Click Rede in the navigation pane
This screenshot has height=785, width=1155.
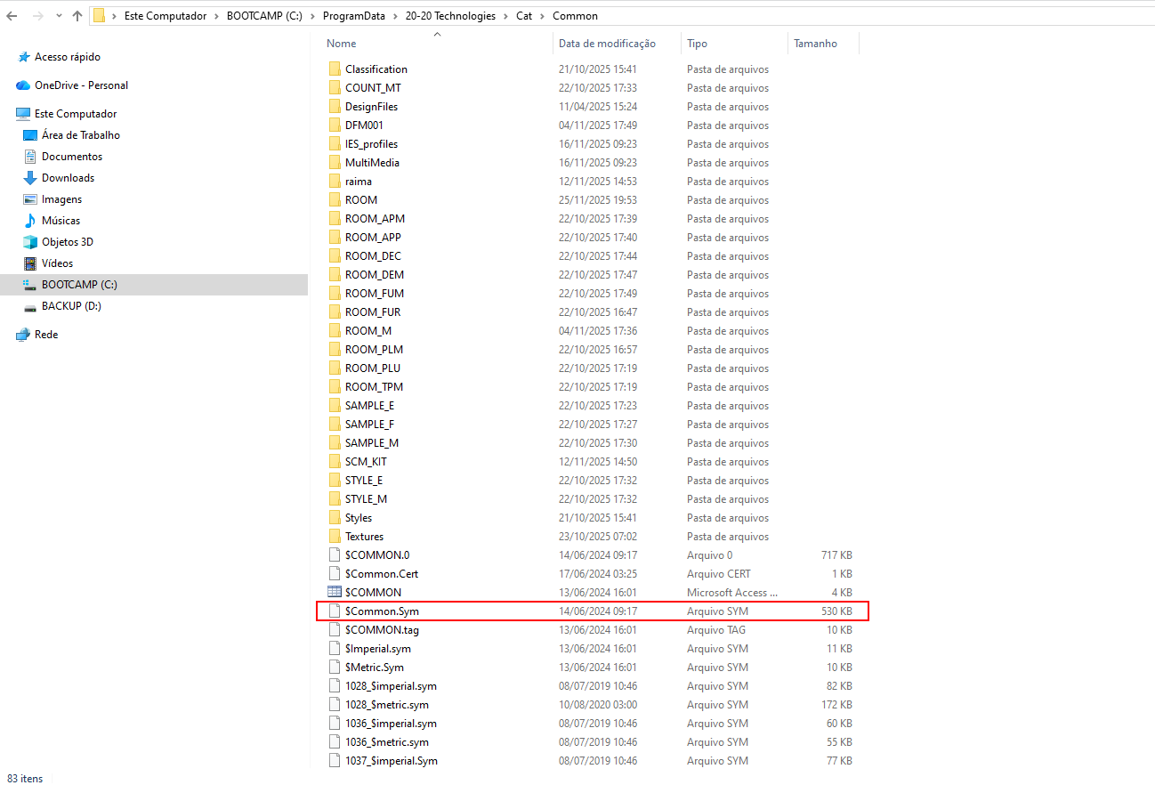pos(46,335)
